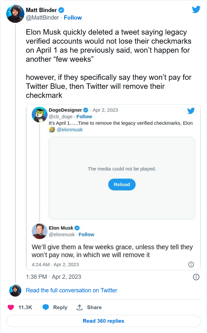
Task: Click the Twitter bird in quoted tweet
Action: click(191, 111)
